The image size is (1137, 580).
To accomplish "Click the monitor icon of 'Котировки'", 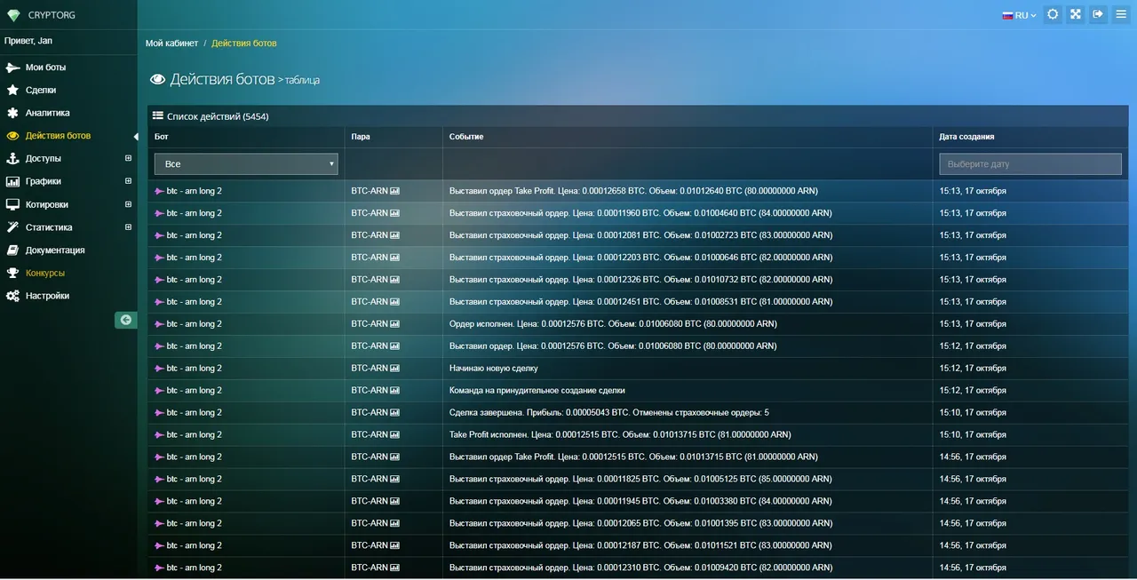I will [12, 204].
